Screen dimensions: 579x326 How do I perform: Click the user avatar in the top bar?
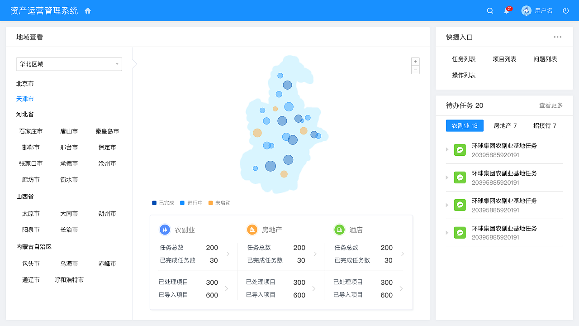526,10
